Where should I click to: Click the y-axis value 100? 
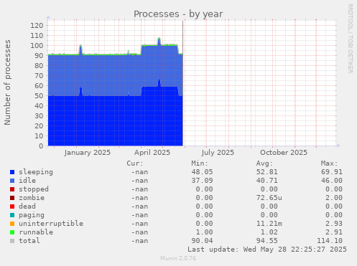point(37,46)
